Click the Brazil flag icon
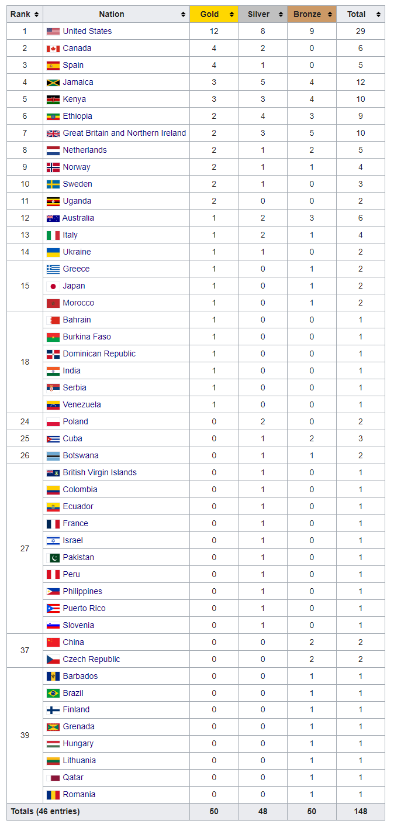This screenshot has width=394, height=827. [x=53, y=694]
